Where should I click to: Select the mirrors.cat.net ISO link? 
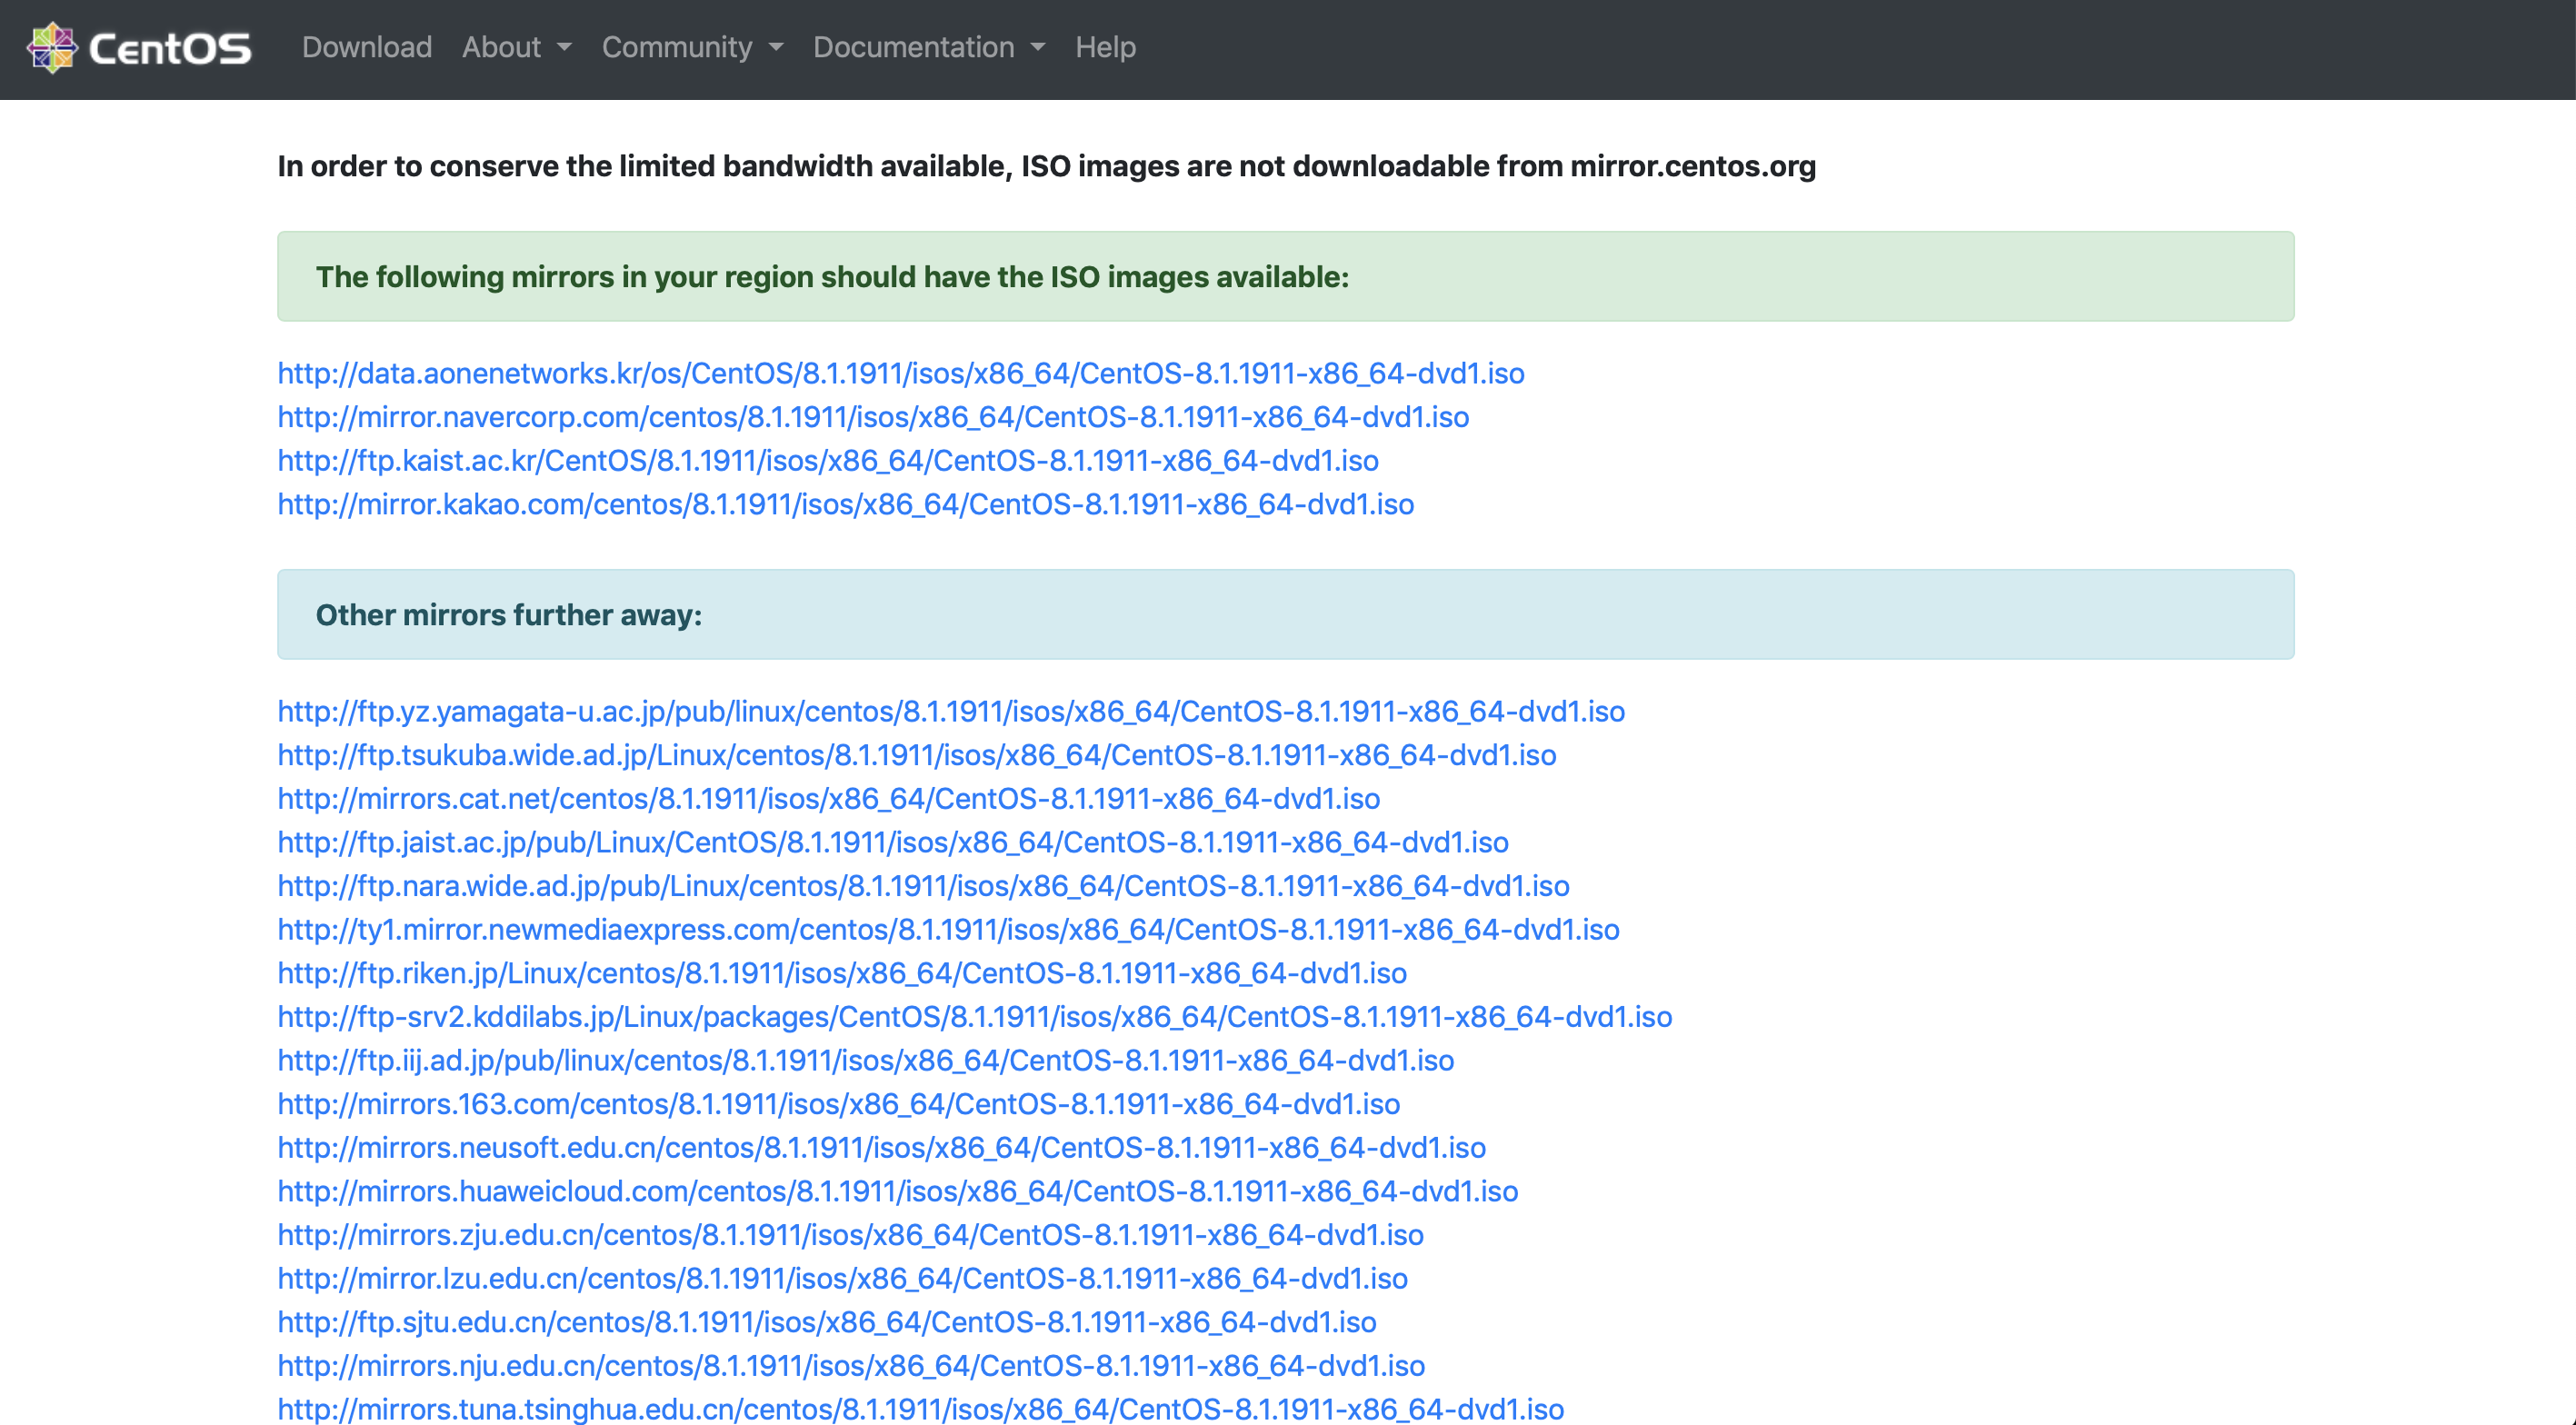coord(828,799)
